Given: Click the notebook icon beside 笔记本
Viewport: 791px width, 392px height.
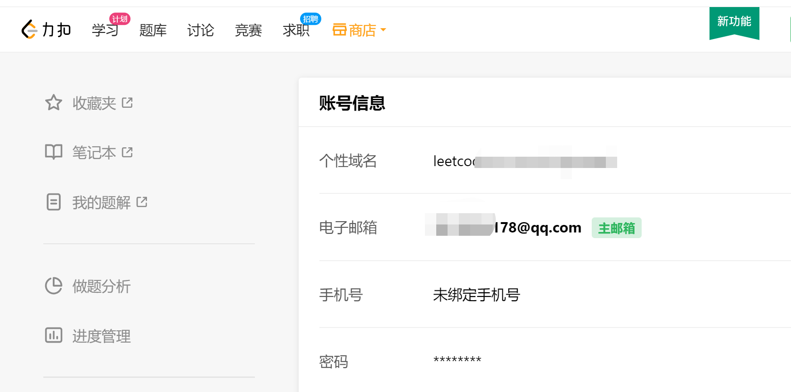Looking at the screenshot, I should 53,152.
